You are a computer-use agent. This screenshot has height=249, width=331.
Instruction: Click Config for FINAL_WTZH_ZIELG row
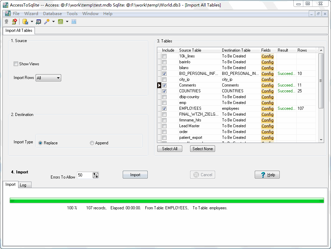pos(267,114)
